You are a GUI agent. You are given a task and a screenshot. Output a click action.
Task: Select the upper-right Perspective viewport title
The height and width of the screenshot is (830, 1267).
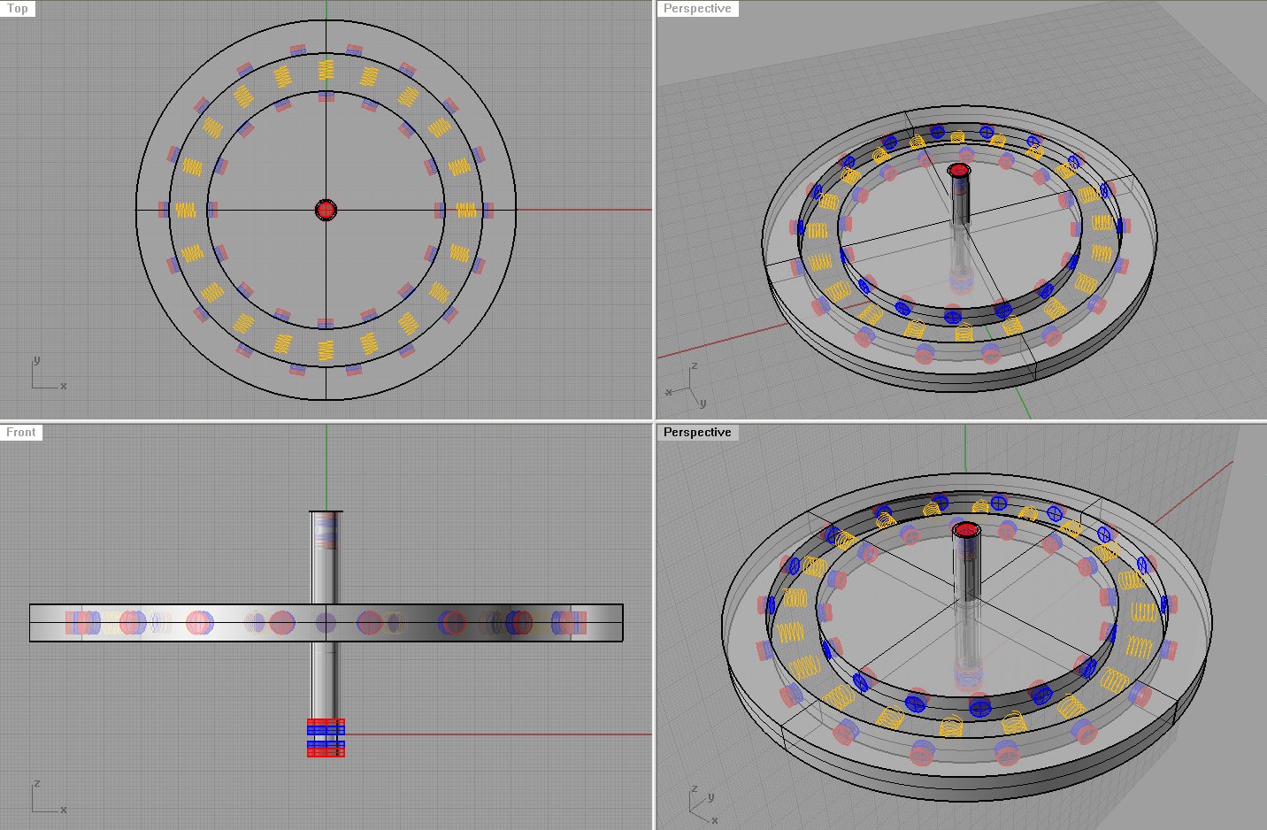pyautogui.click(x=697, y=9)
